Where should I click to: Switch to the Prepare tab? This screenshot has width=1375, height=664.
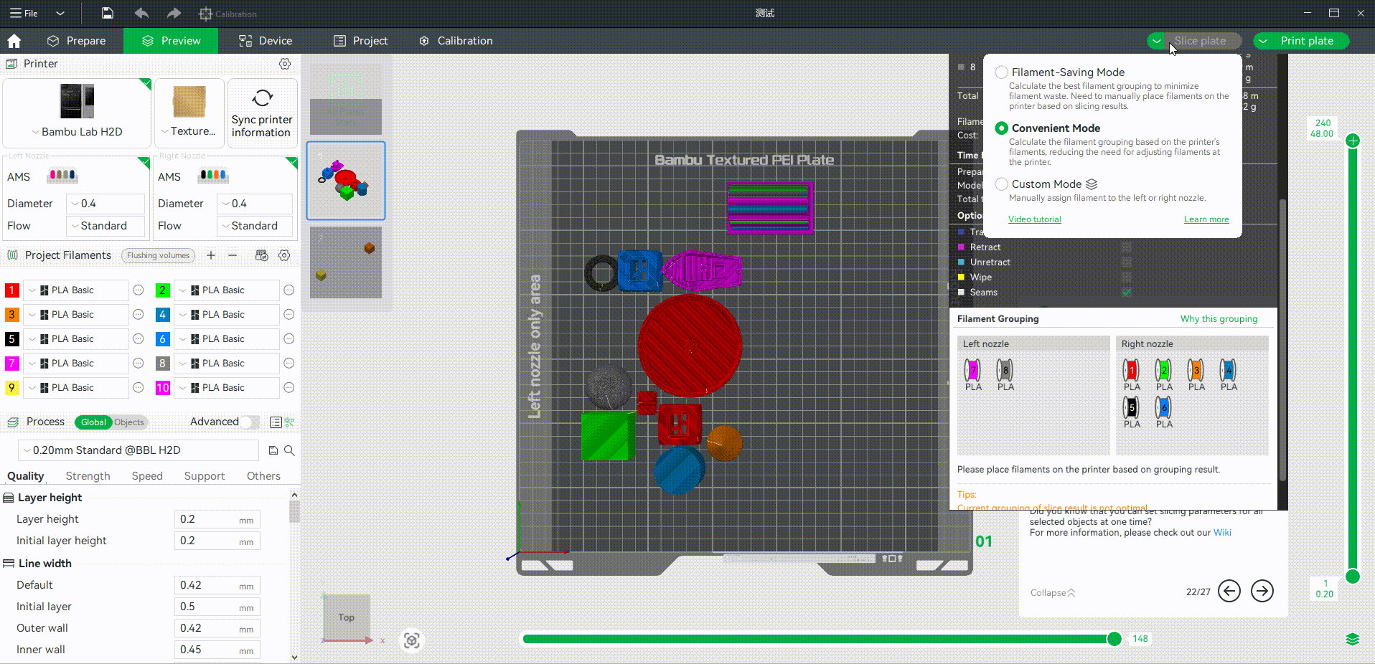76,41
